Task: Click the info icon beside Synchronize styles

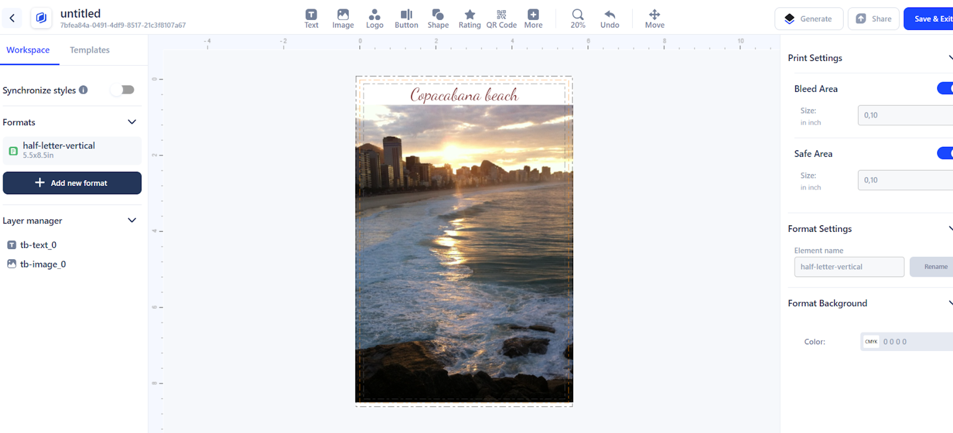Action: coord(83,90)
